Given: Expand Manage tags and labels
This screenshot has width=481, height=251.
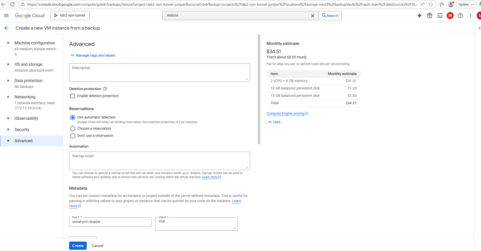Looking at the screenshot, I should click(93, 55).
